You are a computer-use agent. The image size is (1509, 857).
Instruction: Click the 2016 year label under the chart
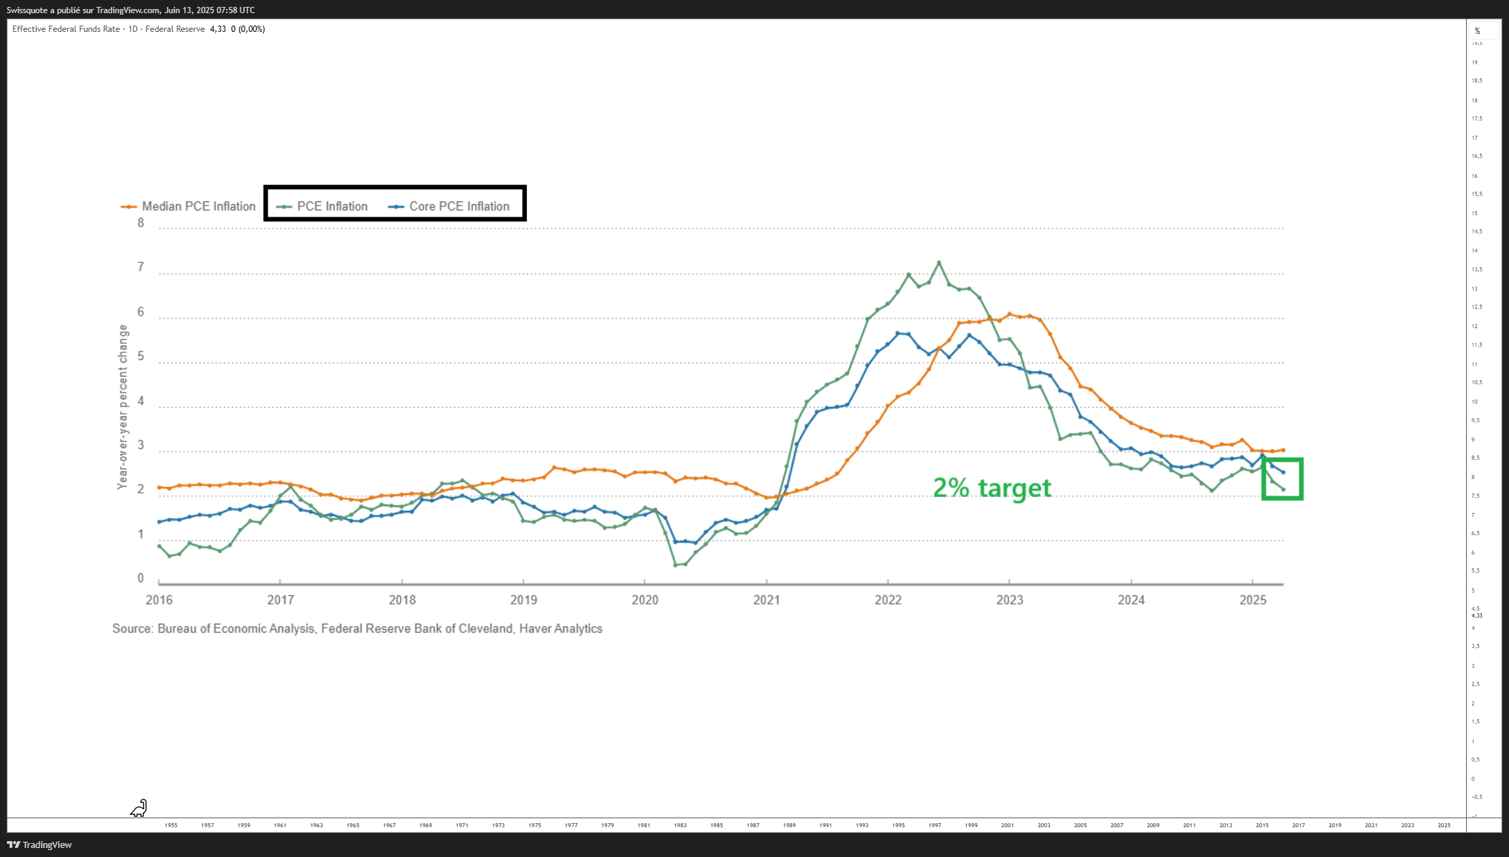[x=159, y=599]
